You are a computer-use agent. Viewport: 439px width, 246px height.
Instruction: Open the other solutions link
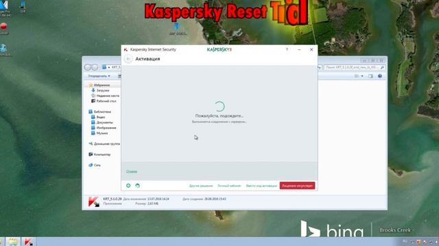point(201,186)
